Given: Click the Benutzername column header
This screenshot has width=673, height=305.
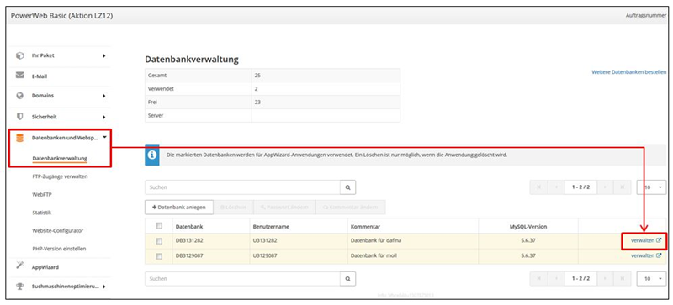Looking at the screenshot, I should pos(271,226).
